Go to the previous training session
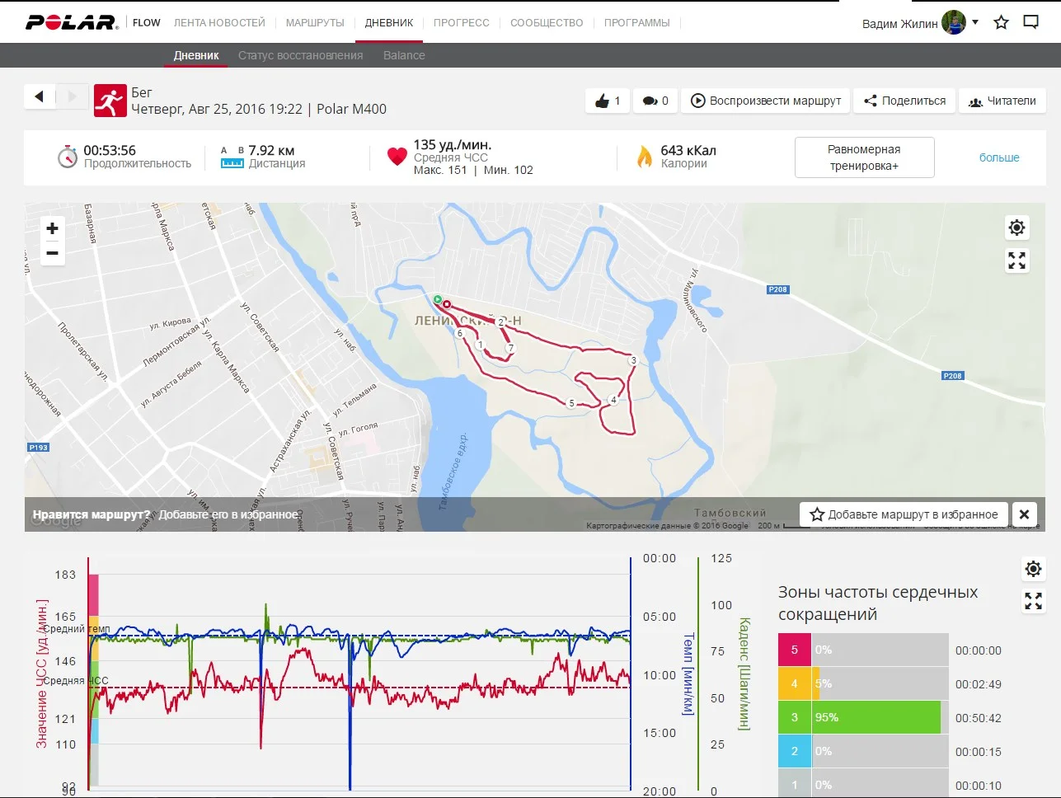This screenshot has height=798, width=1061. coord(39,96)
